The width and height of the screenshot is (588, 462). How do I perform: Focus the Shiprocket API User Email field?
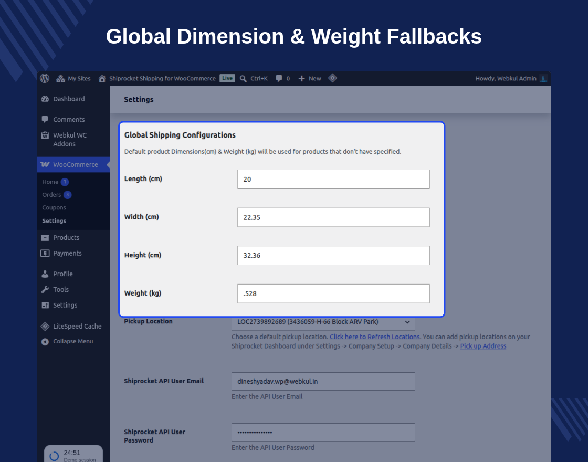coord(323,381)
